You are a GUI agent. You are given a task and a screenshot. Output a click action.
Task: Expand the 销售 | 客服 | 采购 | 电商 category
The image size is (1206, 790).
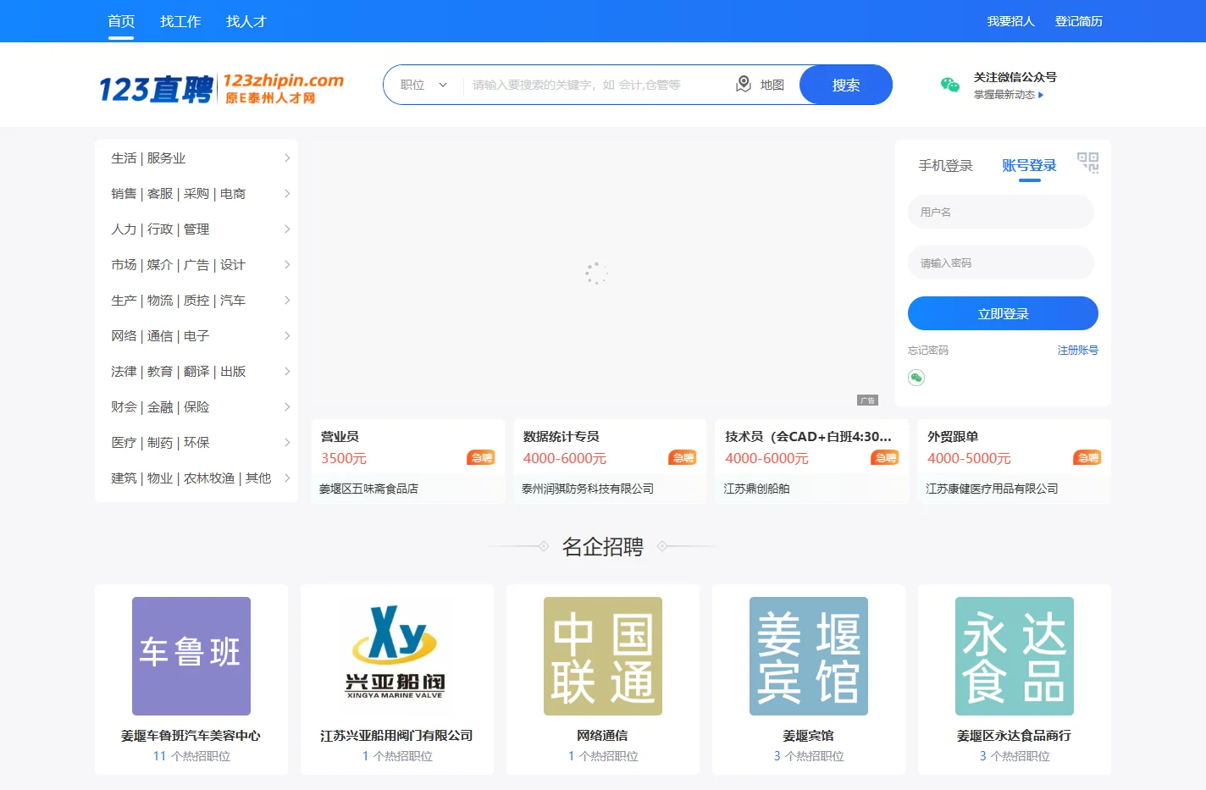196,194
